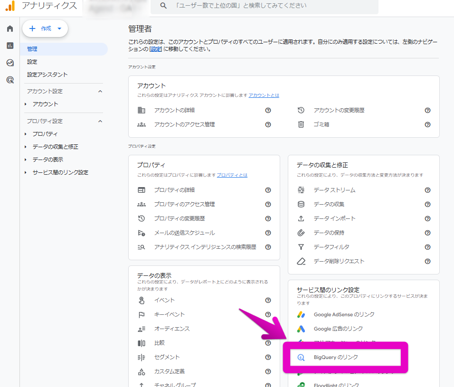Viewport: 454px width, 387px height.
Task: Click the アカウントのアクセス管理 people icon
Action: [142, 124]
